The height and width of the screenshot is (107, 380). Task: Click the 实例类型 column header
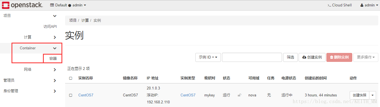tap(188, 78)
